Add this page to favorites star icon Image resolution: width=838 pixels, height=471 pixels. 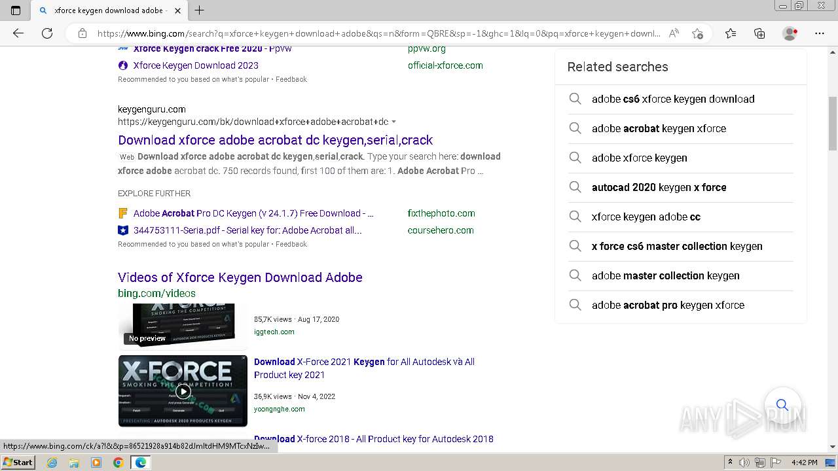(698, 33)
